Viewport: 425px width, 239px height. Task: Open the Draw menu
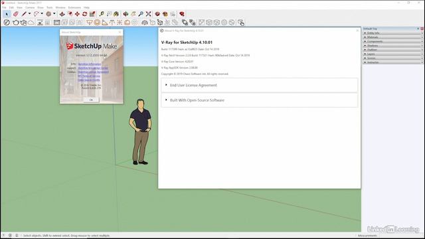pos(41,7)
